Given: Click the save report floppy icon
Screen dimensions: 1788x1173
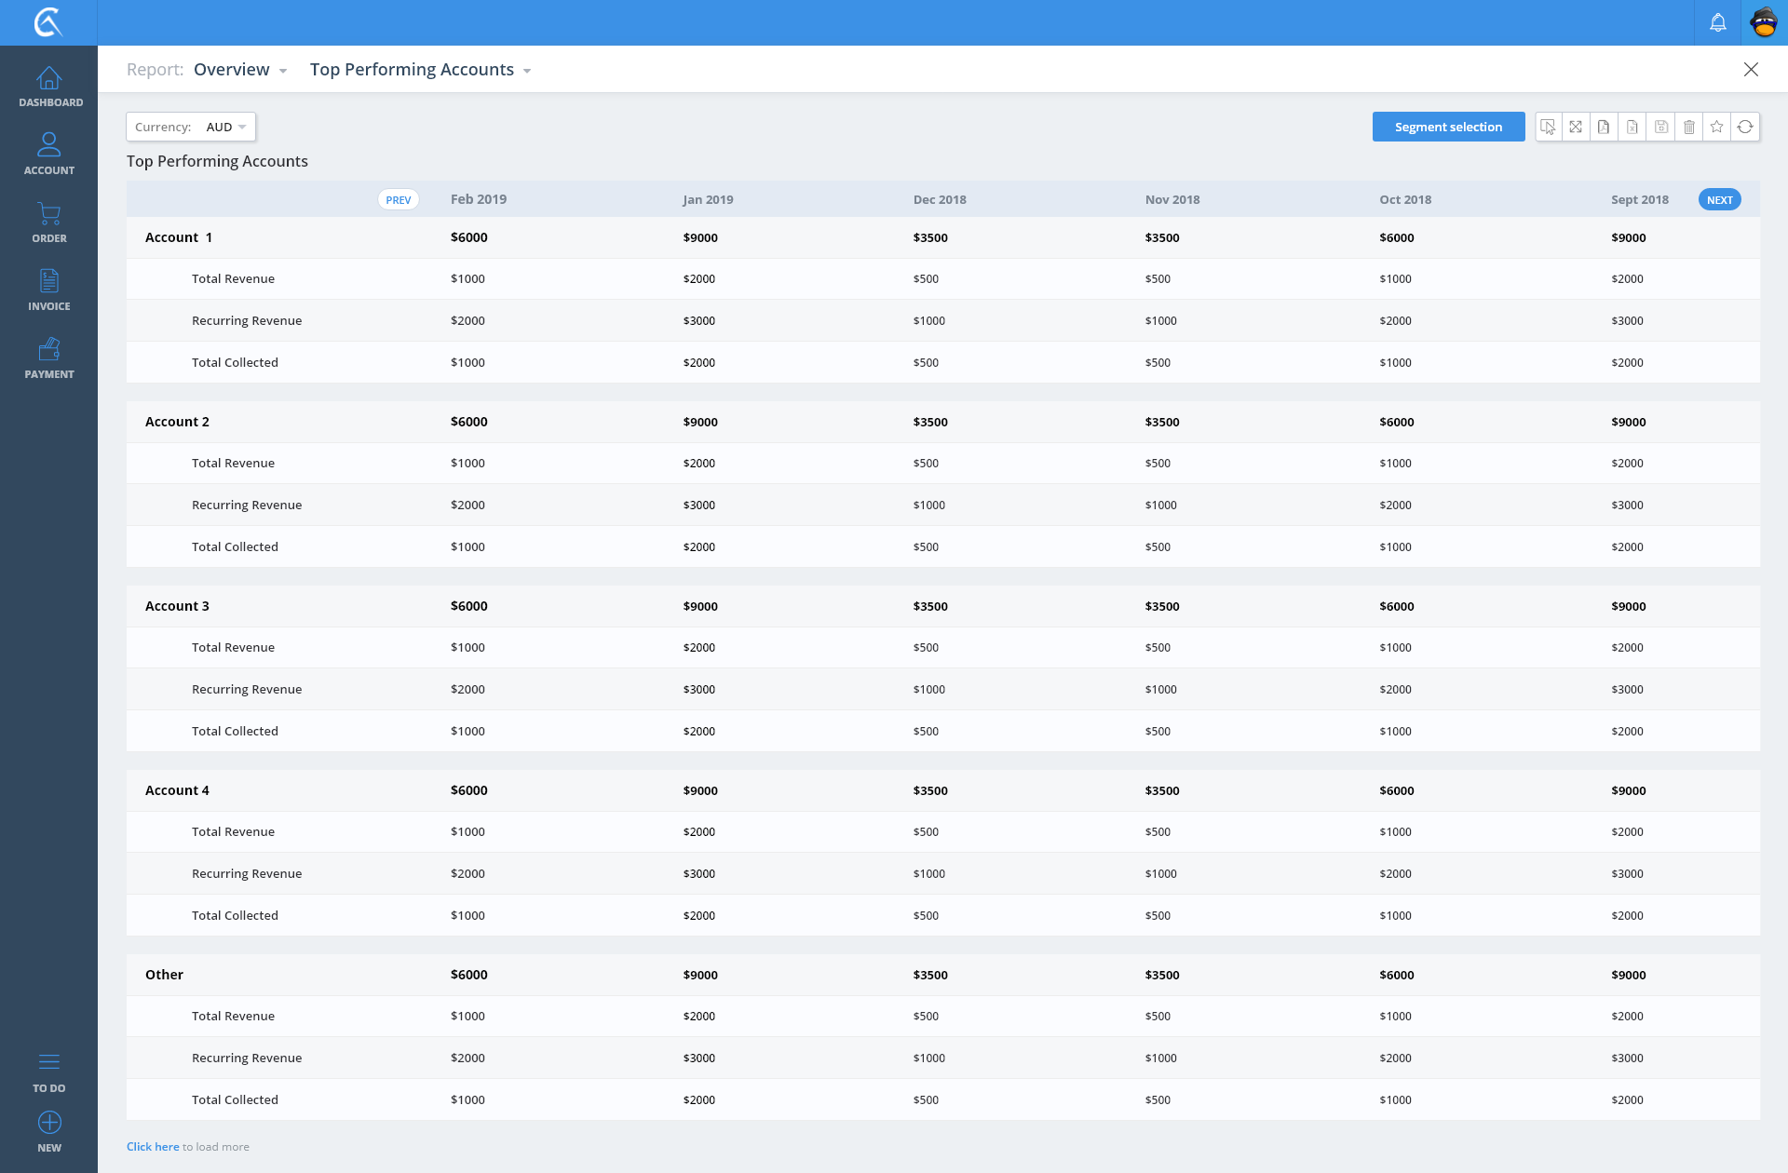Looking at the screenshot, I should pos(1660,127).
